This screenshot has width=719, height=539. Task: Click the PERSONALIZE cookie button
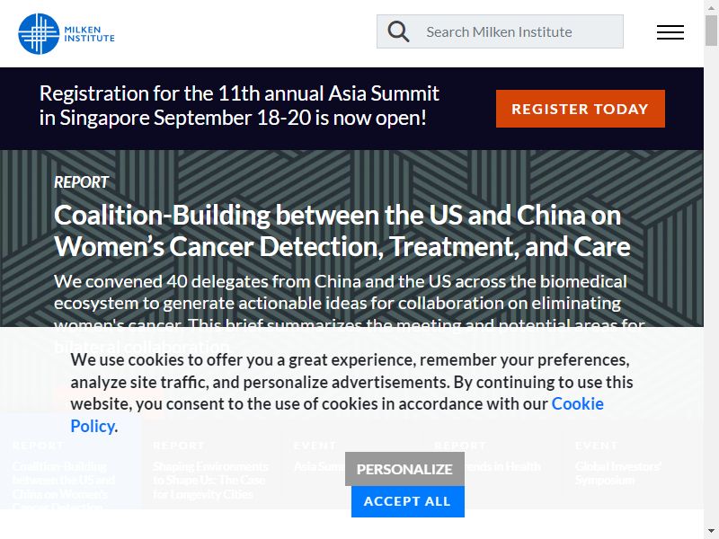[x=404, y=469]
